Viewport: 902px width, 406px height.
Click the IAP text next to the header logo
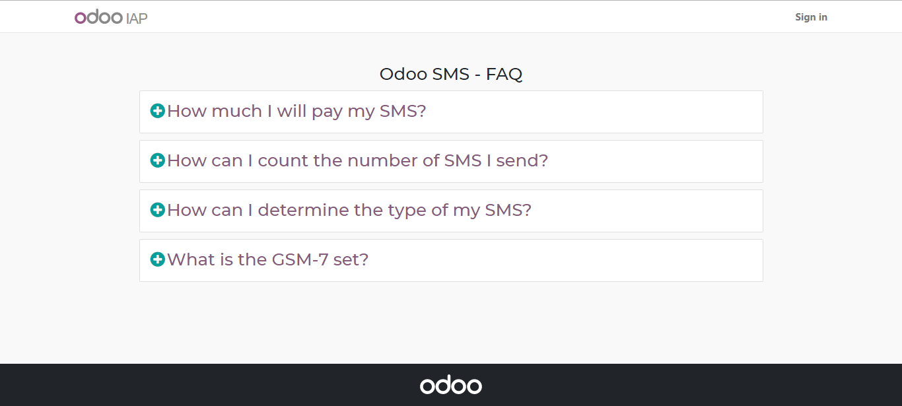[137, 18]
